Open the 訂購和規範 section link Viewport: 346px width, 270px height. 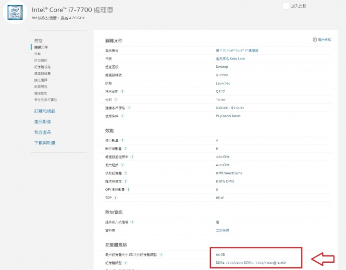(x=45, y=111)
